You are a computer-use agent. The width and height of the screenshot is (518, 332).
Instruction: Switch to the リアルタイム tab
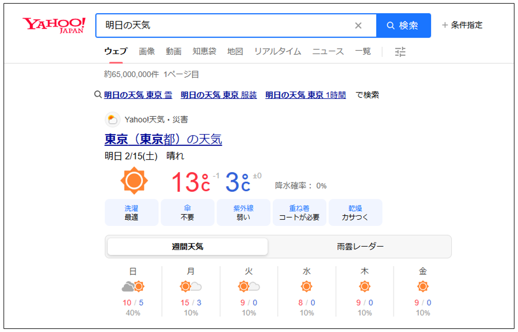point(278,51)
